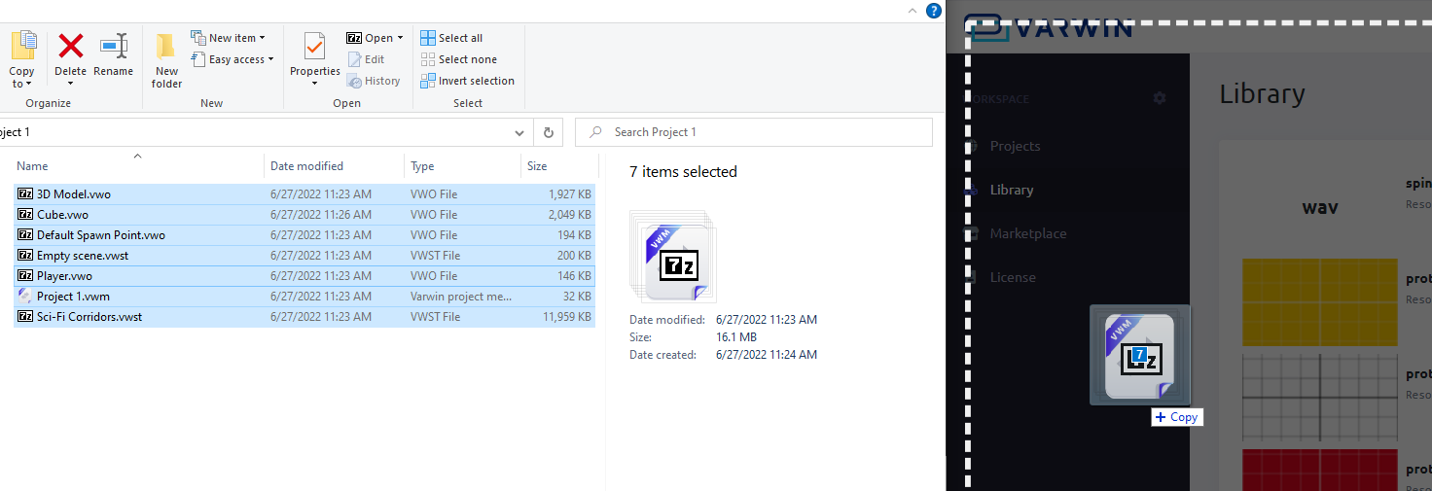Viewport: 1432px width, 491px height.
Task: Select Empty scene.vwst file
Action: 304,256
